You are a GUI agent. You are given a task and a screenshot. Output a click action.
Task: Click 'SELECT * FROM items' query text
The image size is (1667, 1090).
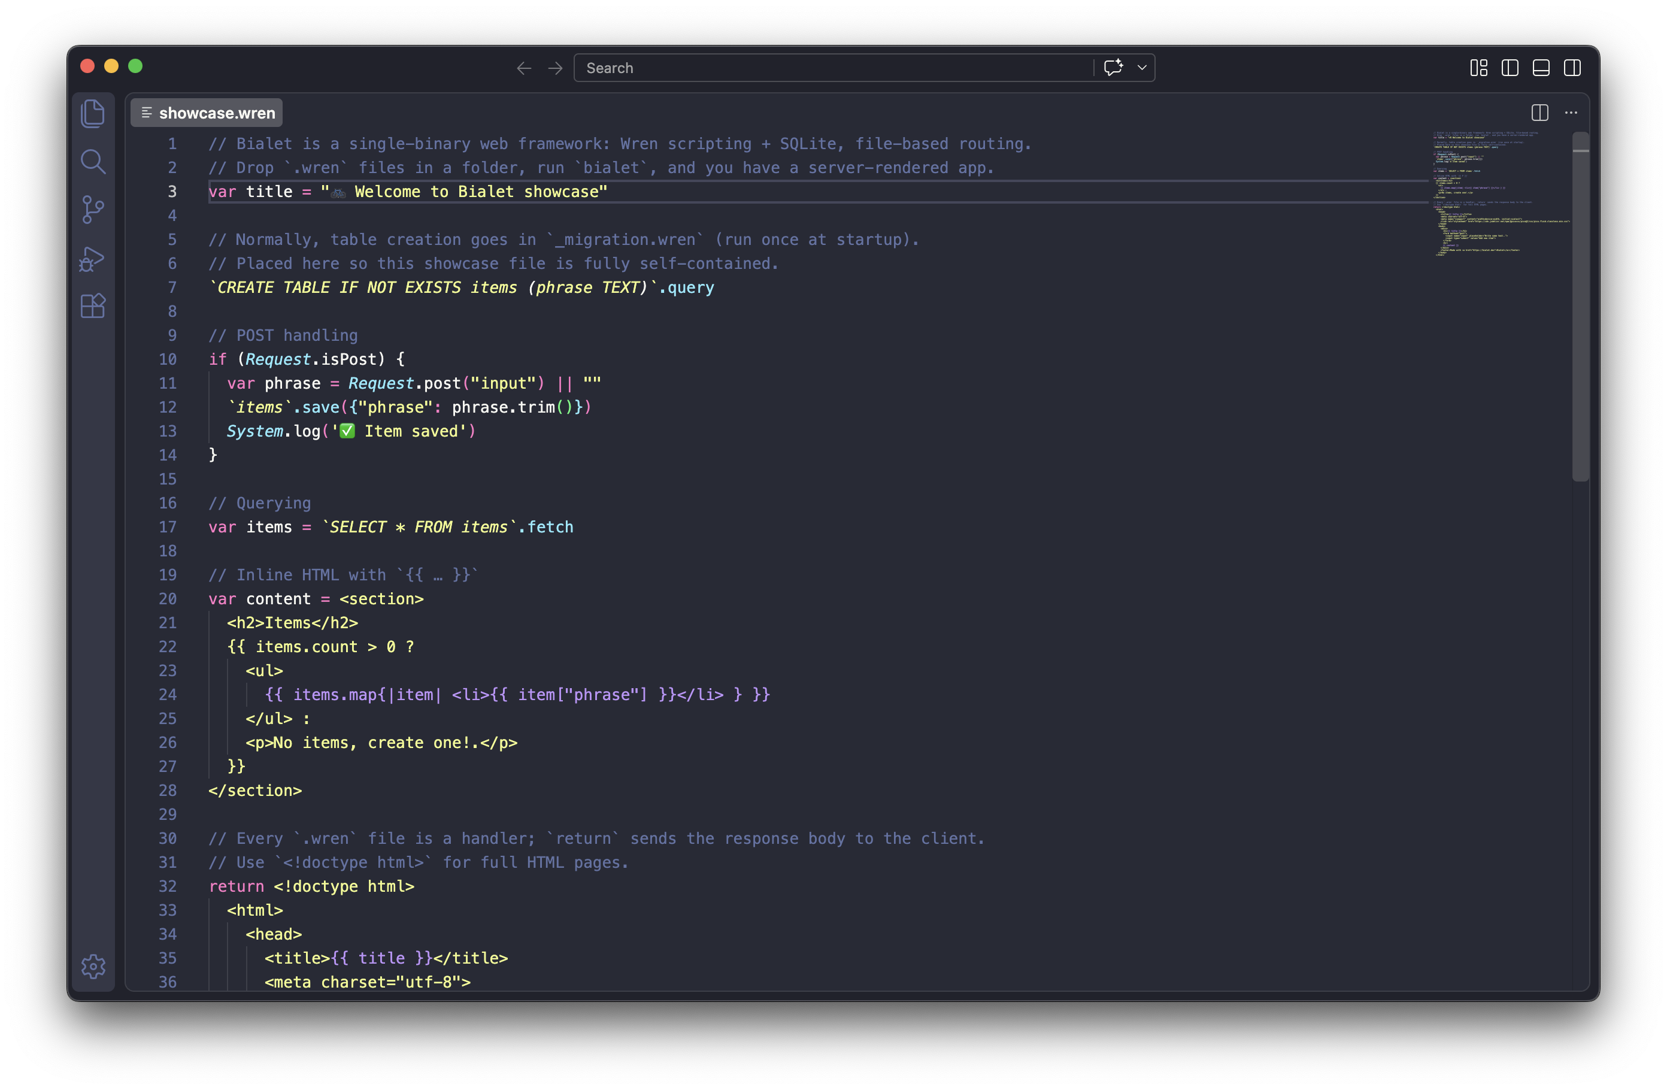[419, 528]
